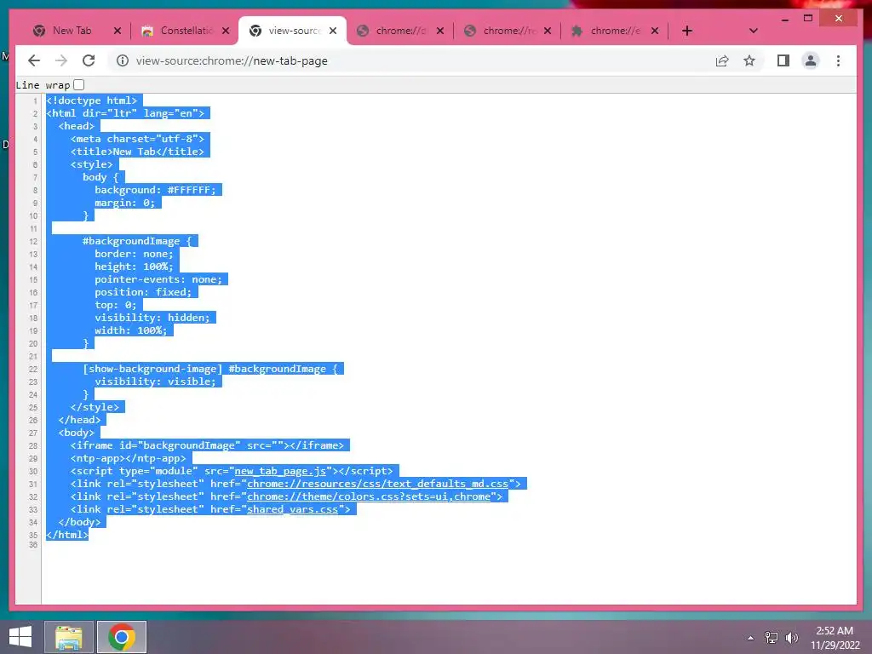
Task: Open File Explorer from the taskbar
Action: point(69,637)
